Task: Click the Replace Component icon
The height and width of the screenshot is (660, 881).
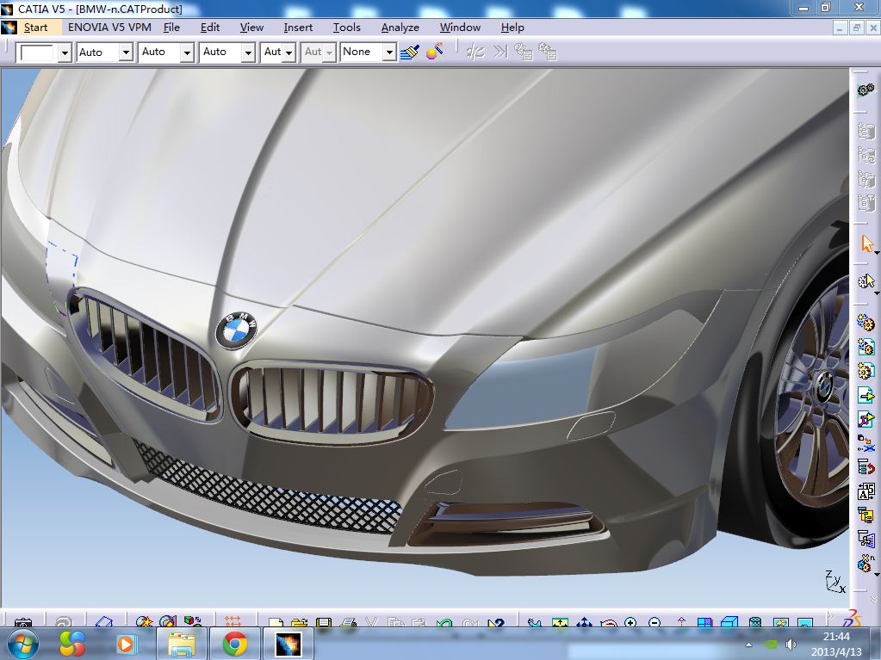Action: click(x=865, y=443)
